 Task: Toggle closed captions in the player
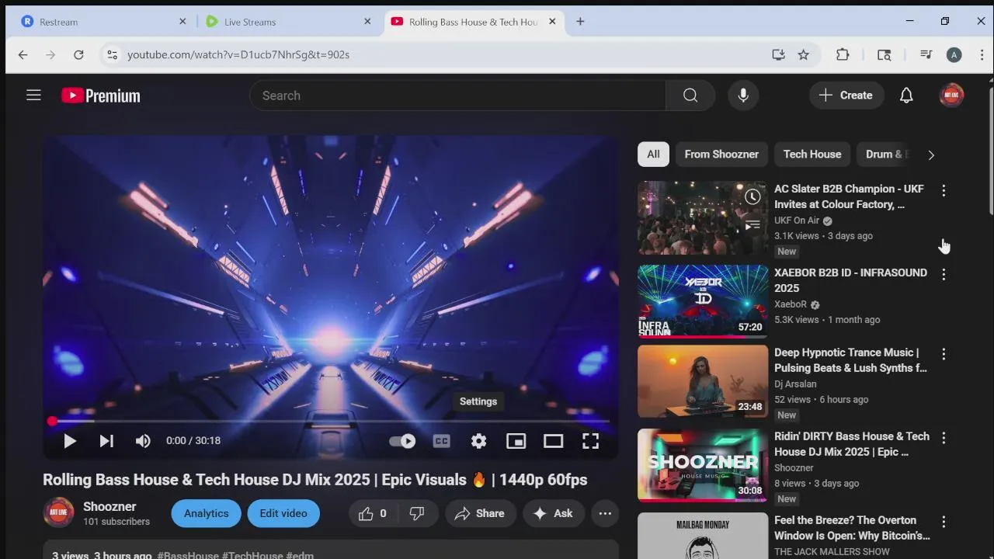441,441
